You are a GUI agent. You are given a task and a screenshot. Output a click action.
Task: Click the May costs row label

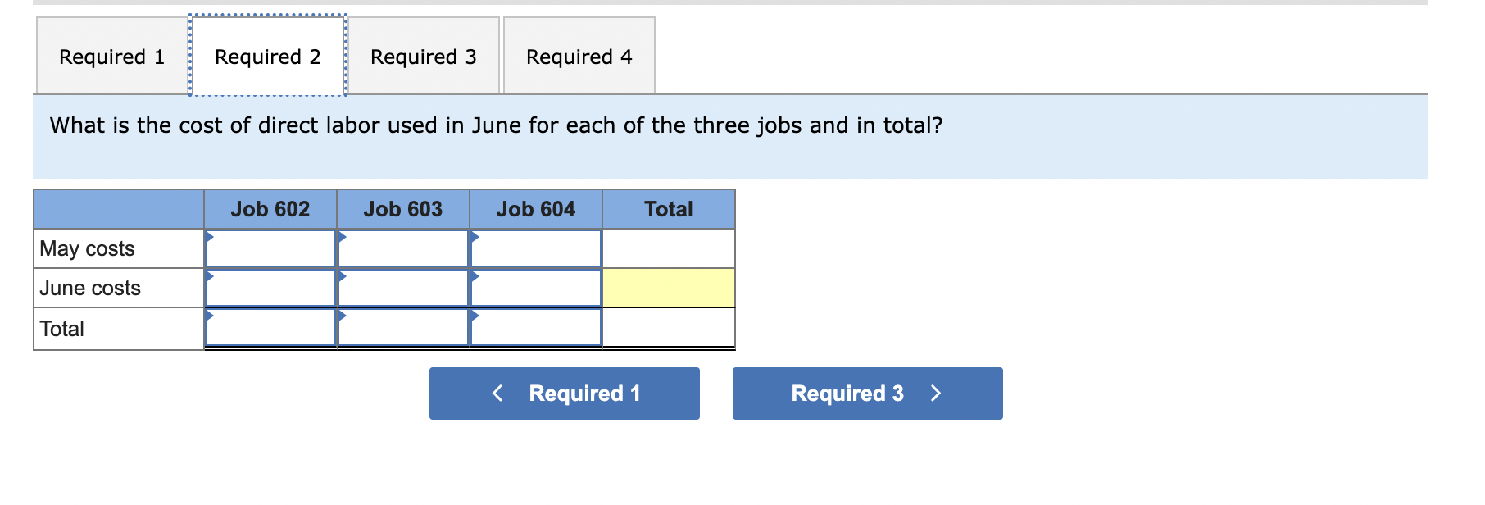[86, 248]
